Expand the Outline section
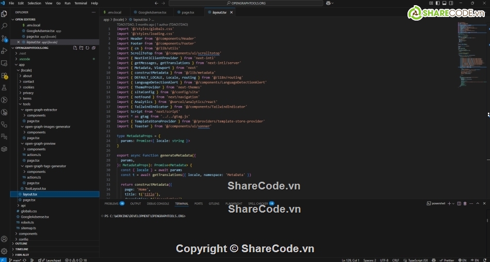 (x=21, y=243)
